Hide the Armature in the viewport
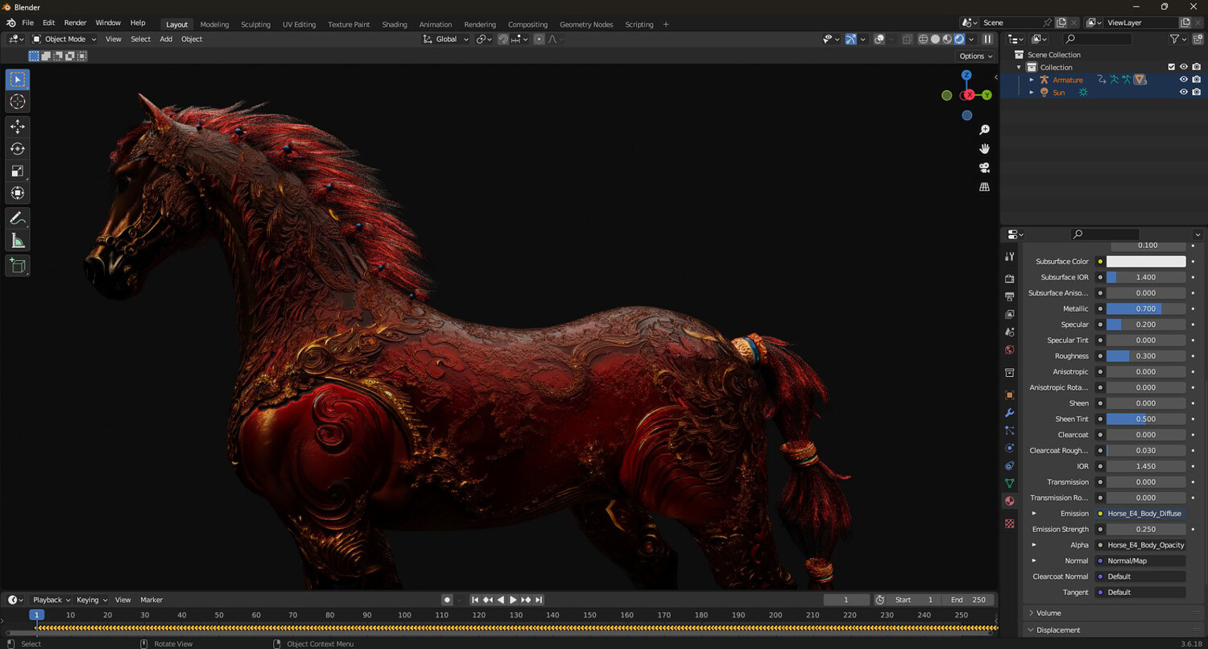The width and height of the screenshot is (1208, 649). (x=1183, y=80)
